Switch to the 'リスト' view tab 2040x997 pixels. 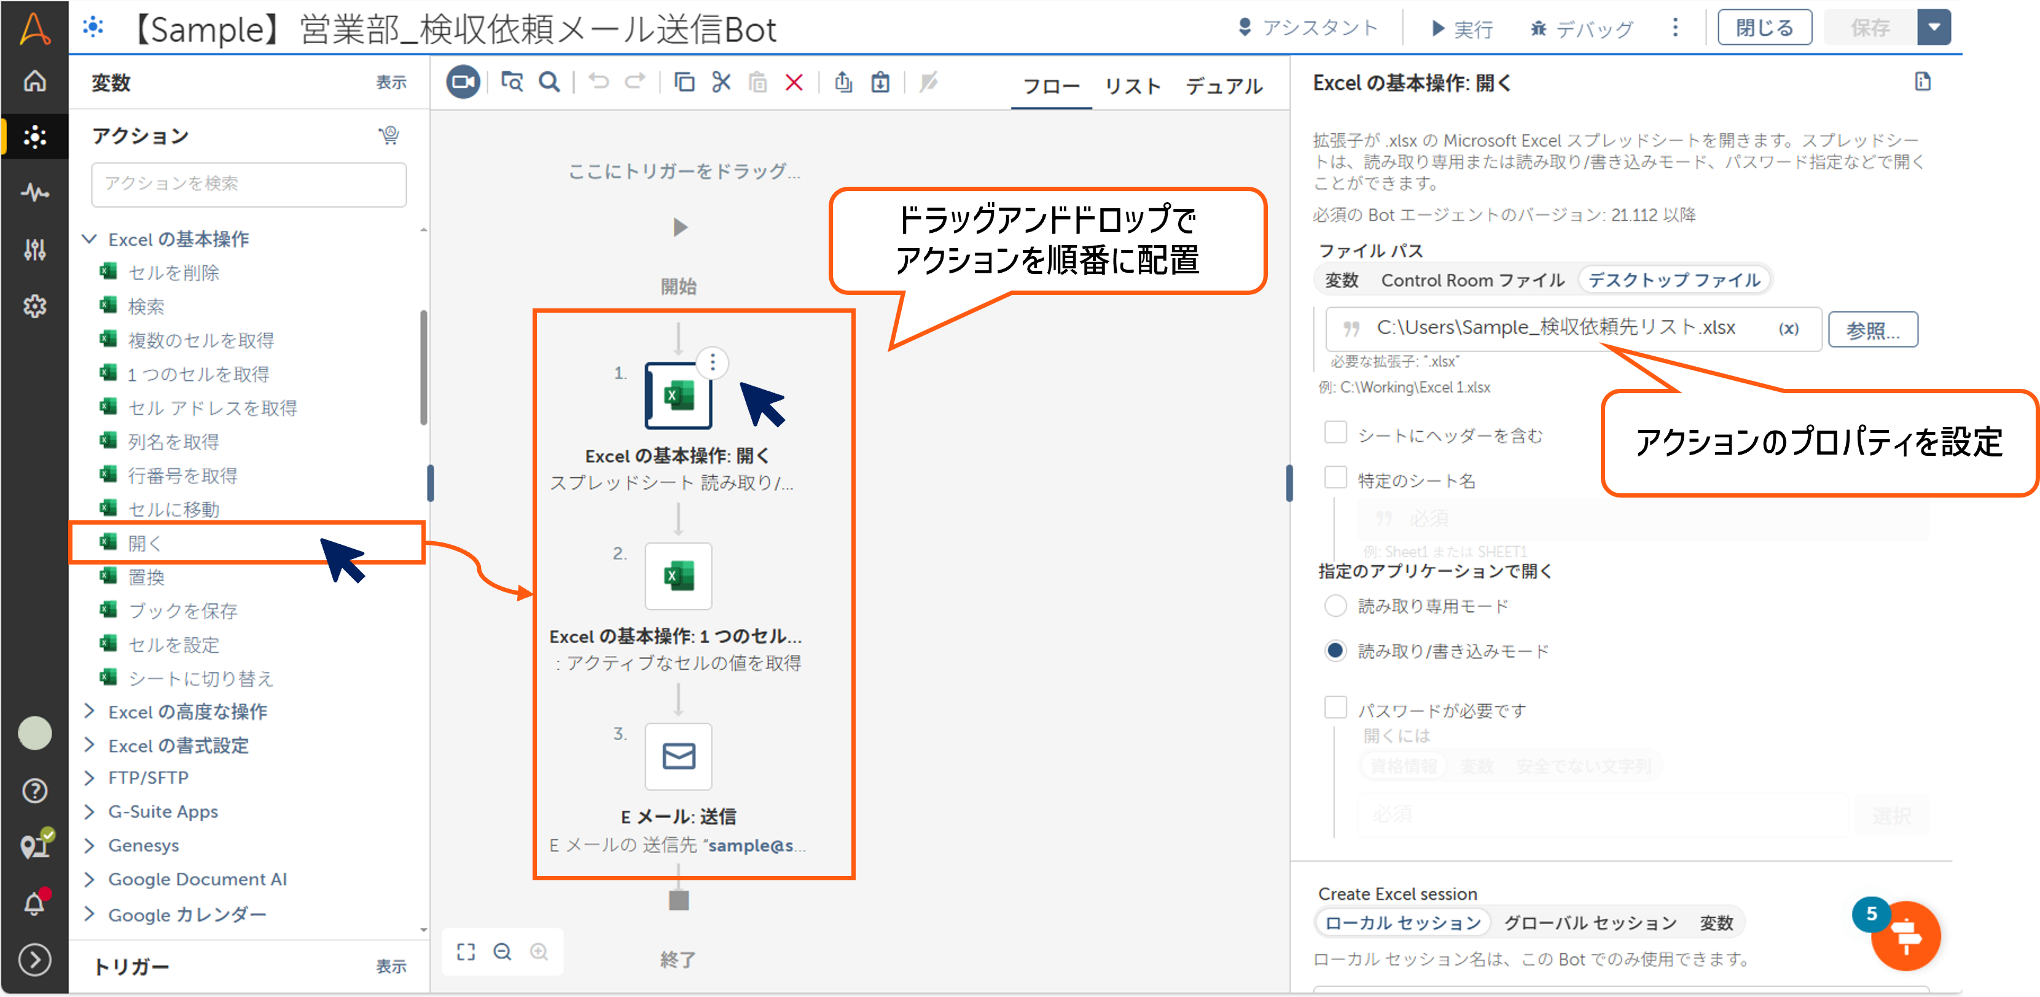[x=1133, y=85]
